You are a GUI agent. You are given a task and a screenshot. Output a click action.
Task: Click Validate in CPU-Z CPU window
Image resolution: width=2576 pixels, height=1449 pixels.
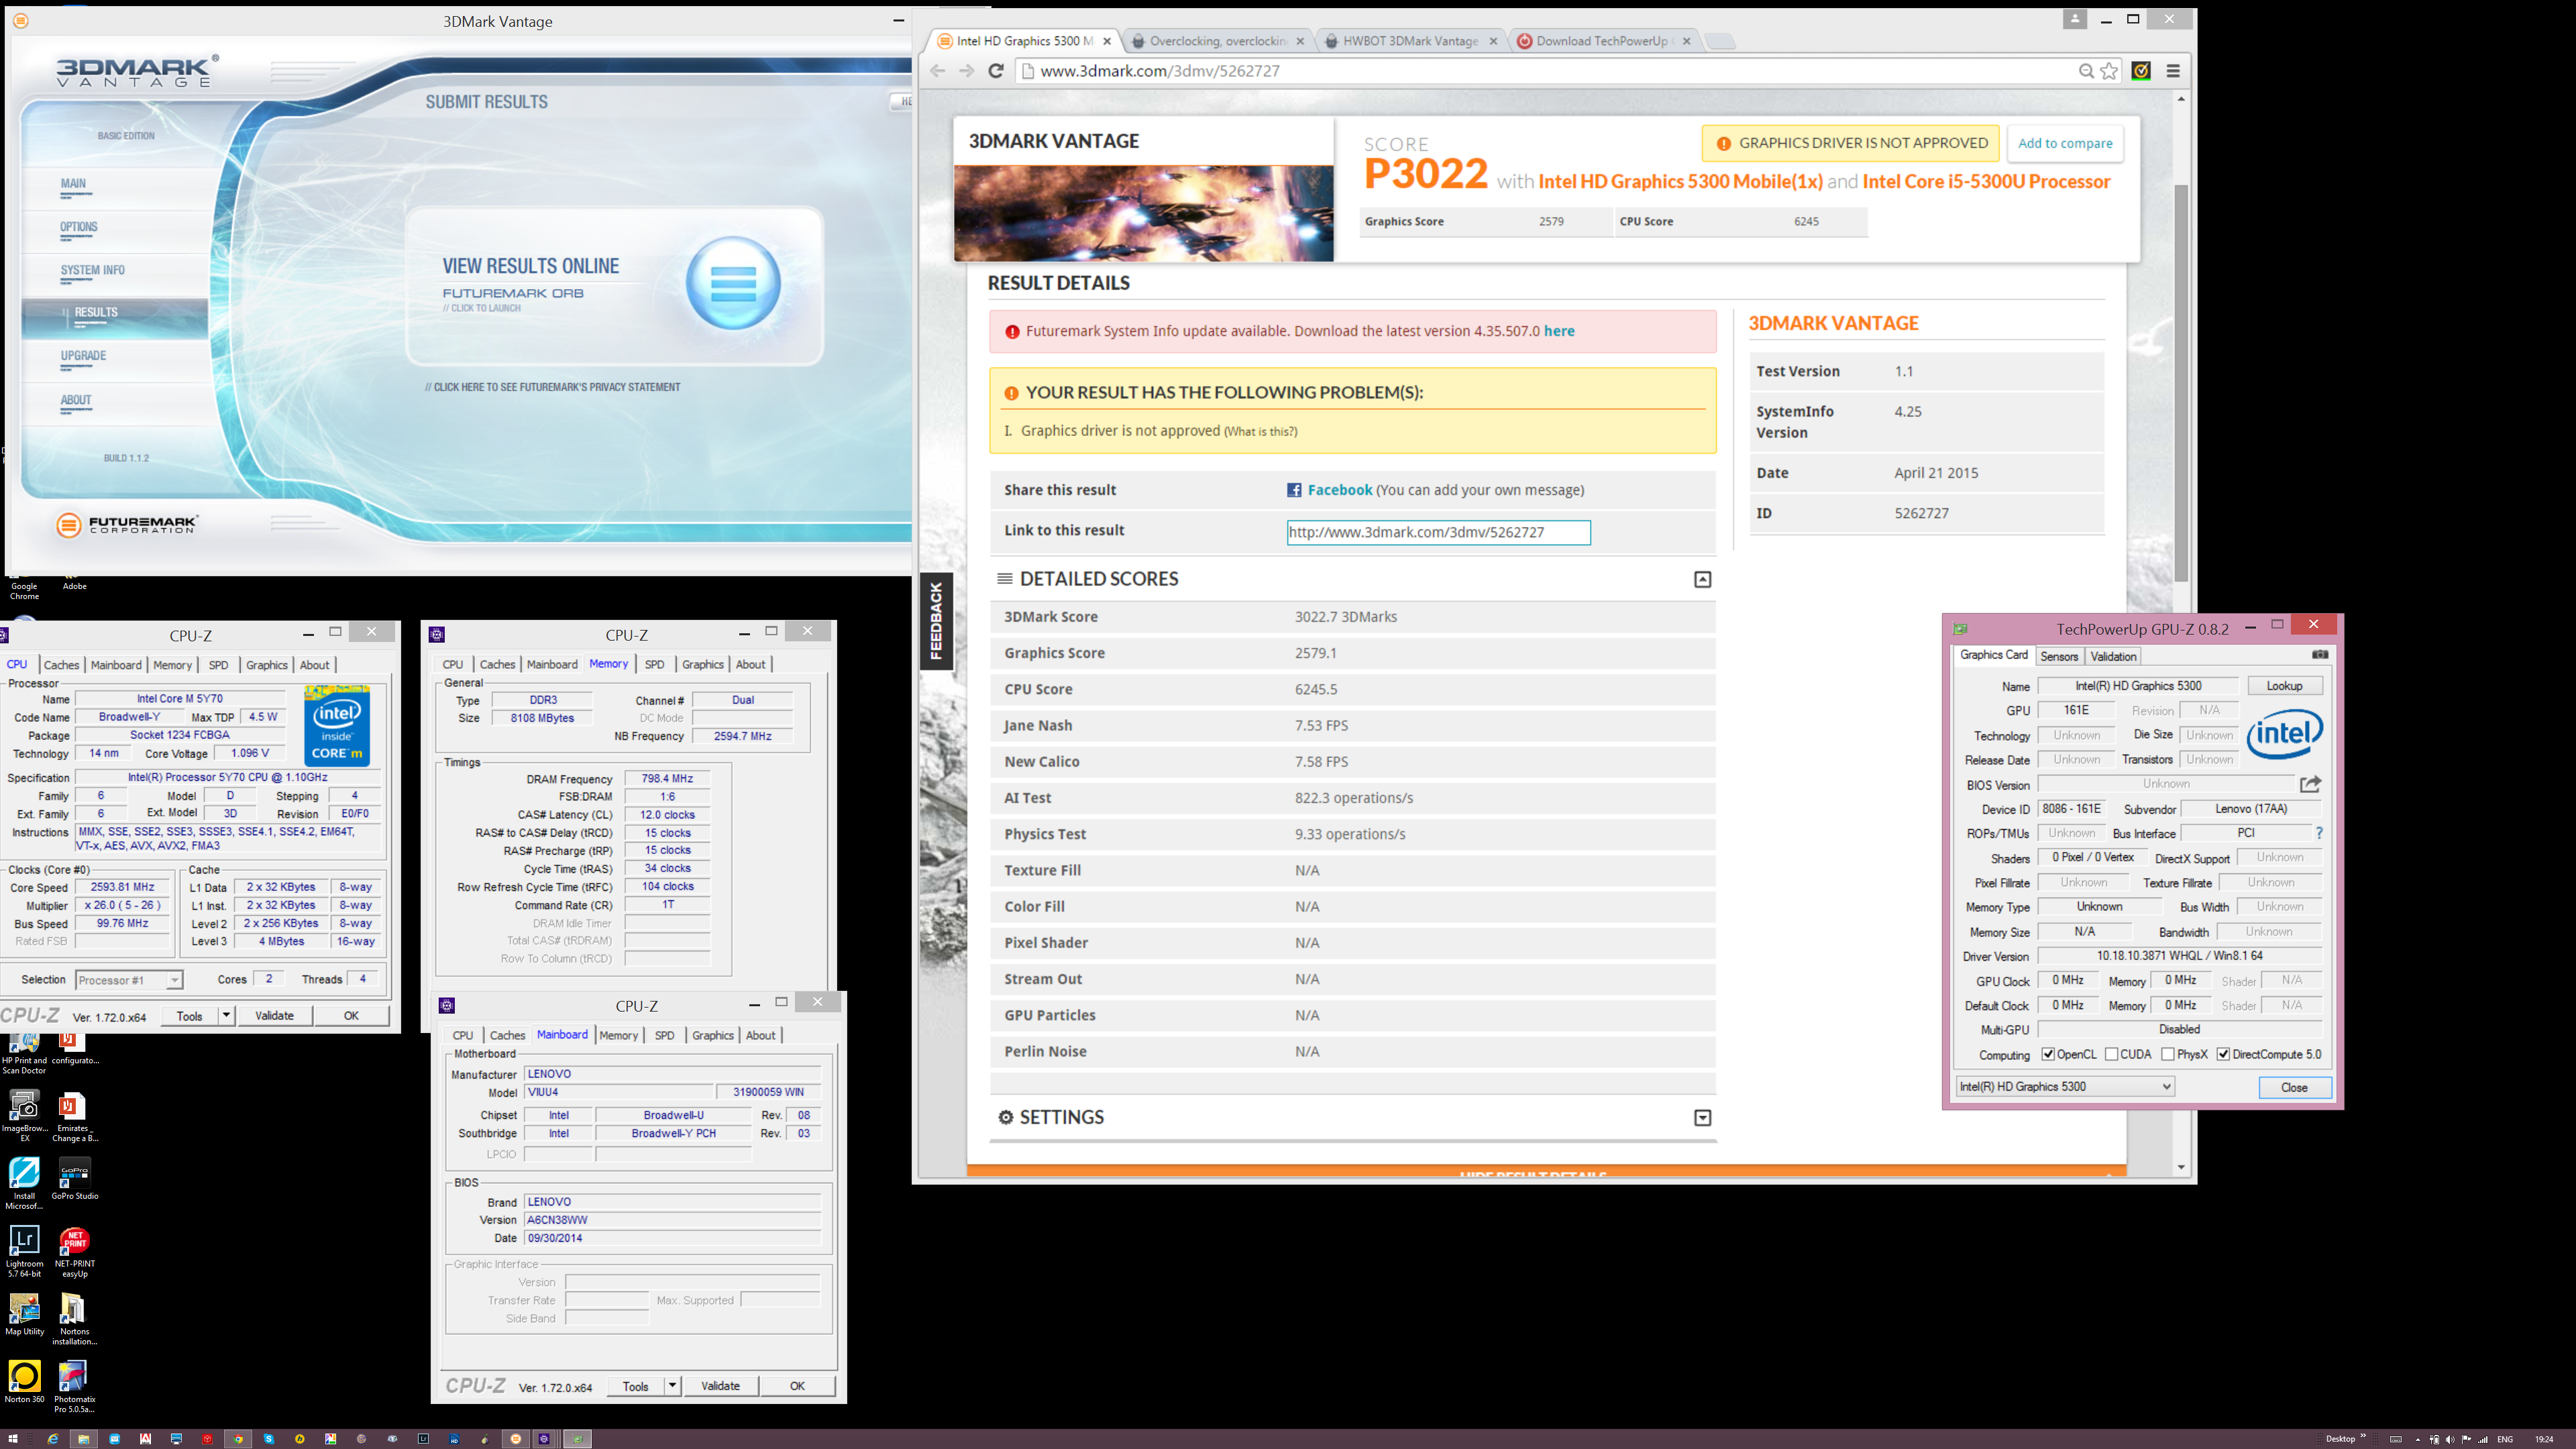coord(274,1015)
